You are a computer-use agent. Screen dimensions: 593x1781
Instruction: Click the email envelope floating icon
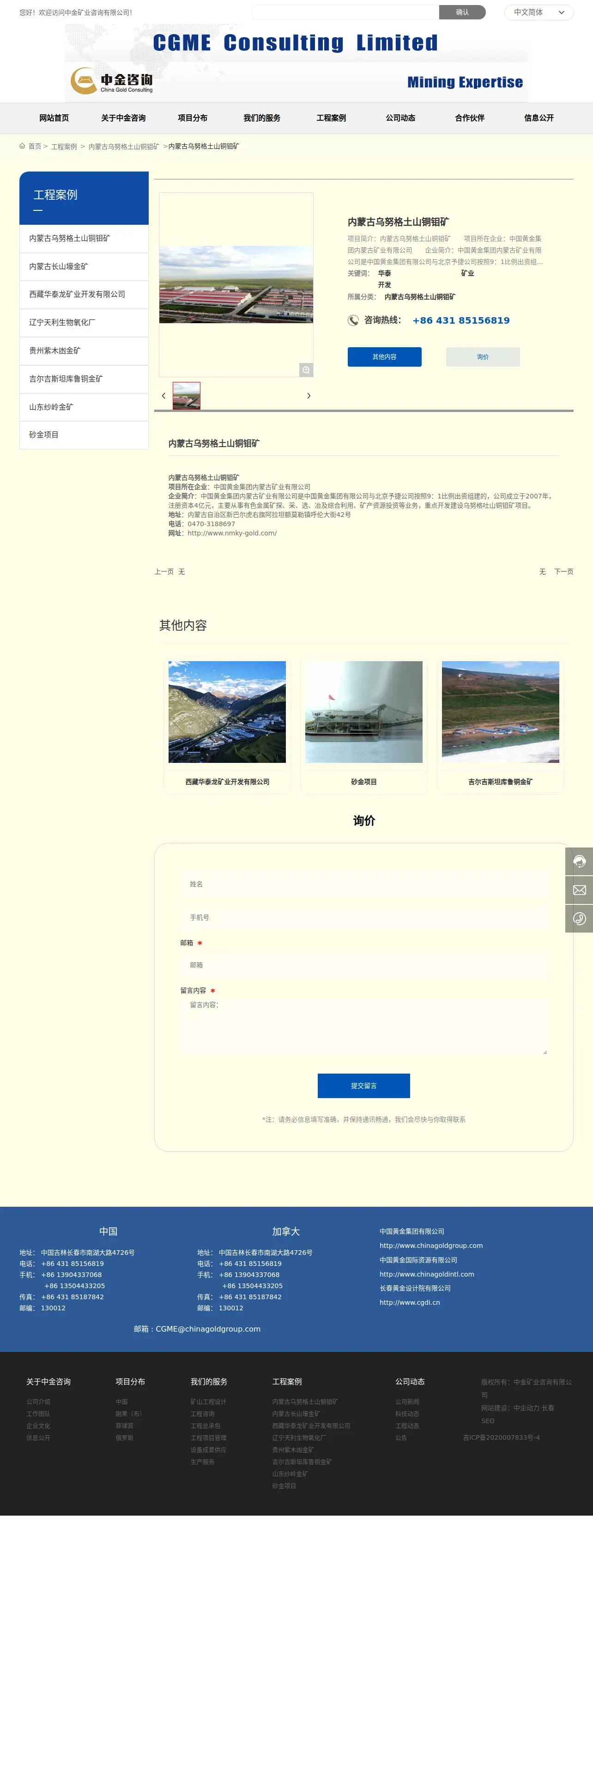pyautogui.click(x=579, y=890)
